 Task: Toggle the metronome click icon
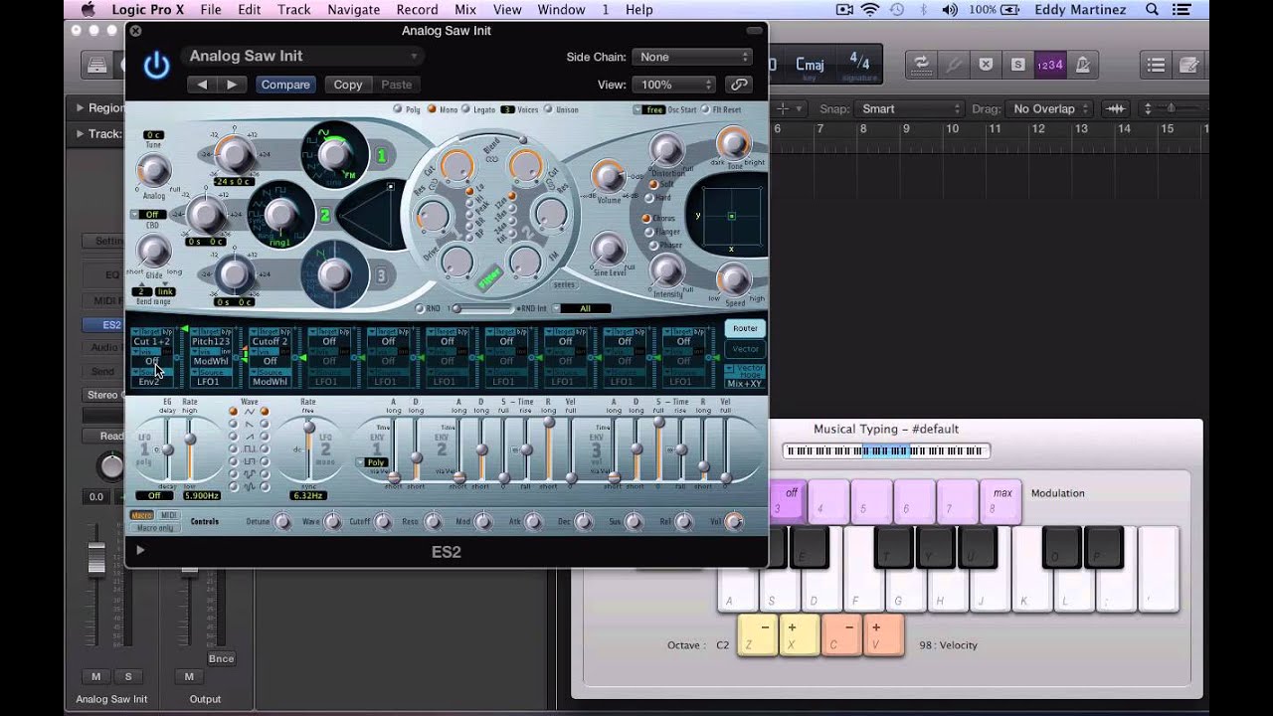(1082, 65)
